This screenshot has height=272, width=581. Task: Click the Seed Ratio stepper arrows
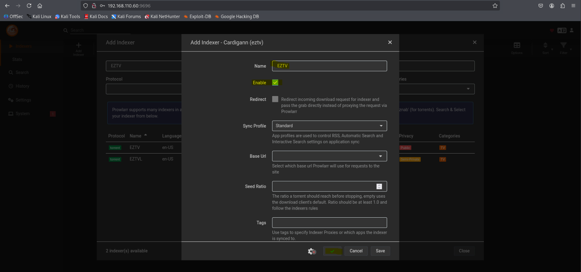coord(379,186)
